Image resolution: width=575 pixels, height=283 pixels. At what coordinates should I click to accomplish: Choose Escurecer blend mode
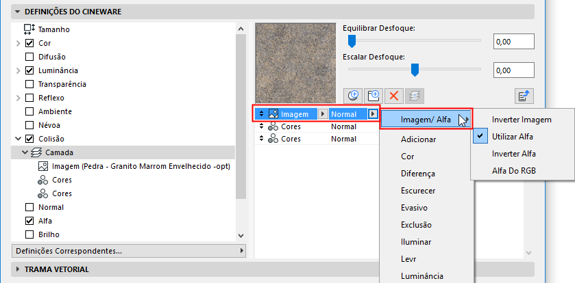point(418,191)
